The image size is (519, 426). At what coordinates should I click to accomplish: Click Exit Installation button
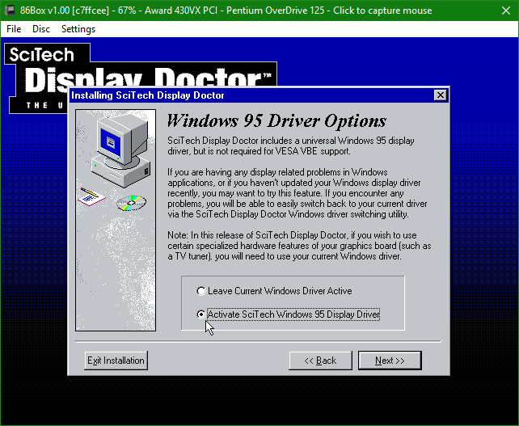point(116,361)
